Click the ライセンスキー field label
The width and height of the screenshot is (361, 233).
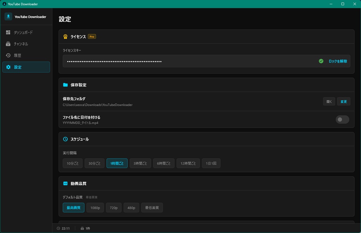72,50
